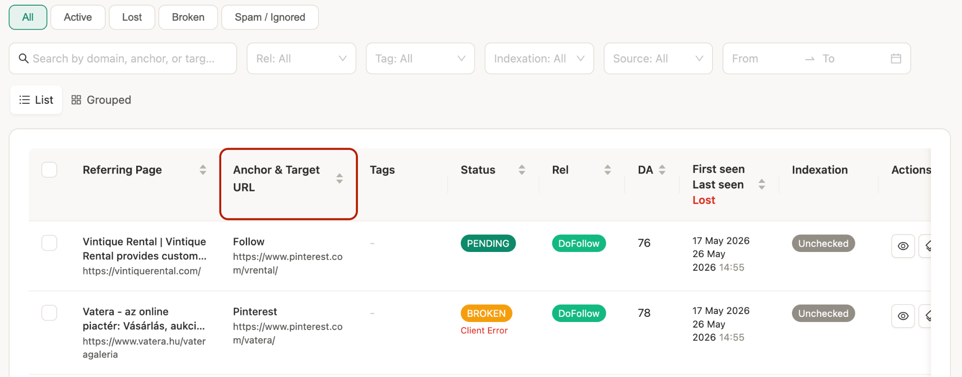Viewport: 962px width, 377px height.
Task: Select the All filter tab
Action: [x=28, y=17]
